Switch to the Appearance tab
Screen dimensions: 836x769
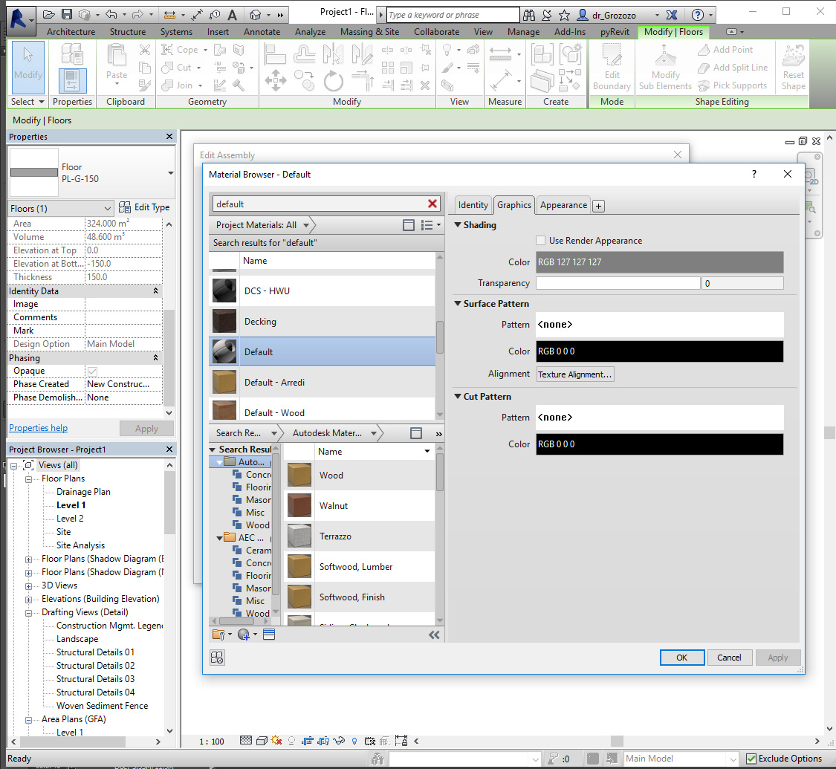click(x=563, y=205)
